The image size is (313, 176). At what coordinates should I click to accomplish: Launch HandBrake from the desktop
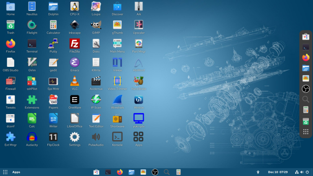(x=139, y=81)
